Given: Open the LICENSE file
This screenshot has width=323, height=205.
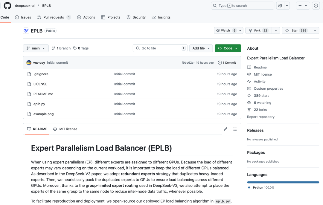Looking at the screenshot, I should pyautogui.click(x=40, y=84).
